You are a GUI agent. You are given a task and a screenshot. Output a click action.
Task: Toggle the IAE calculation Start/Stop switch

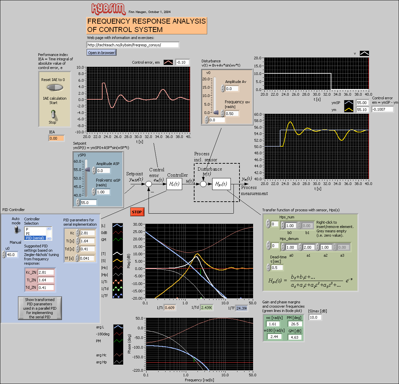(x=53, y=114)
